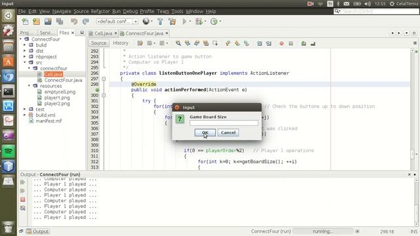Open the Navigate menu
Image resolution: width=420 pixels, height=236 pixels.
(62, 11)
